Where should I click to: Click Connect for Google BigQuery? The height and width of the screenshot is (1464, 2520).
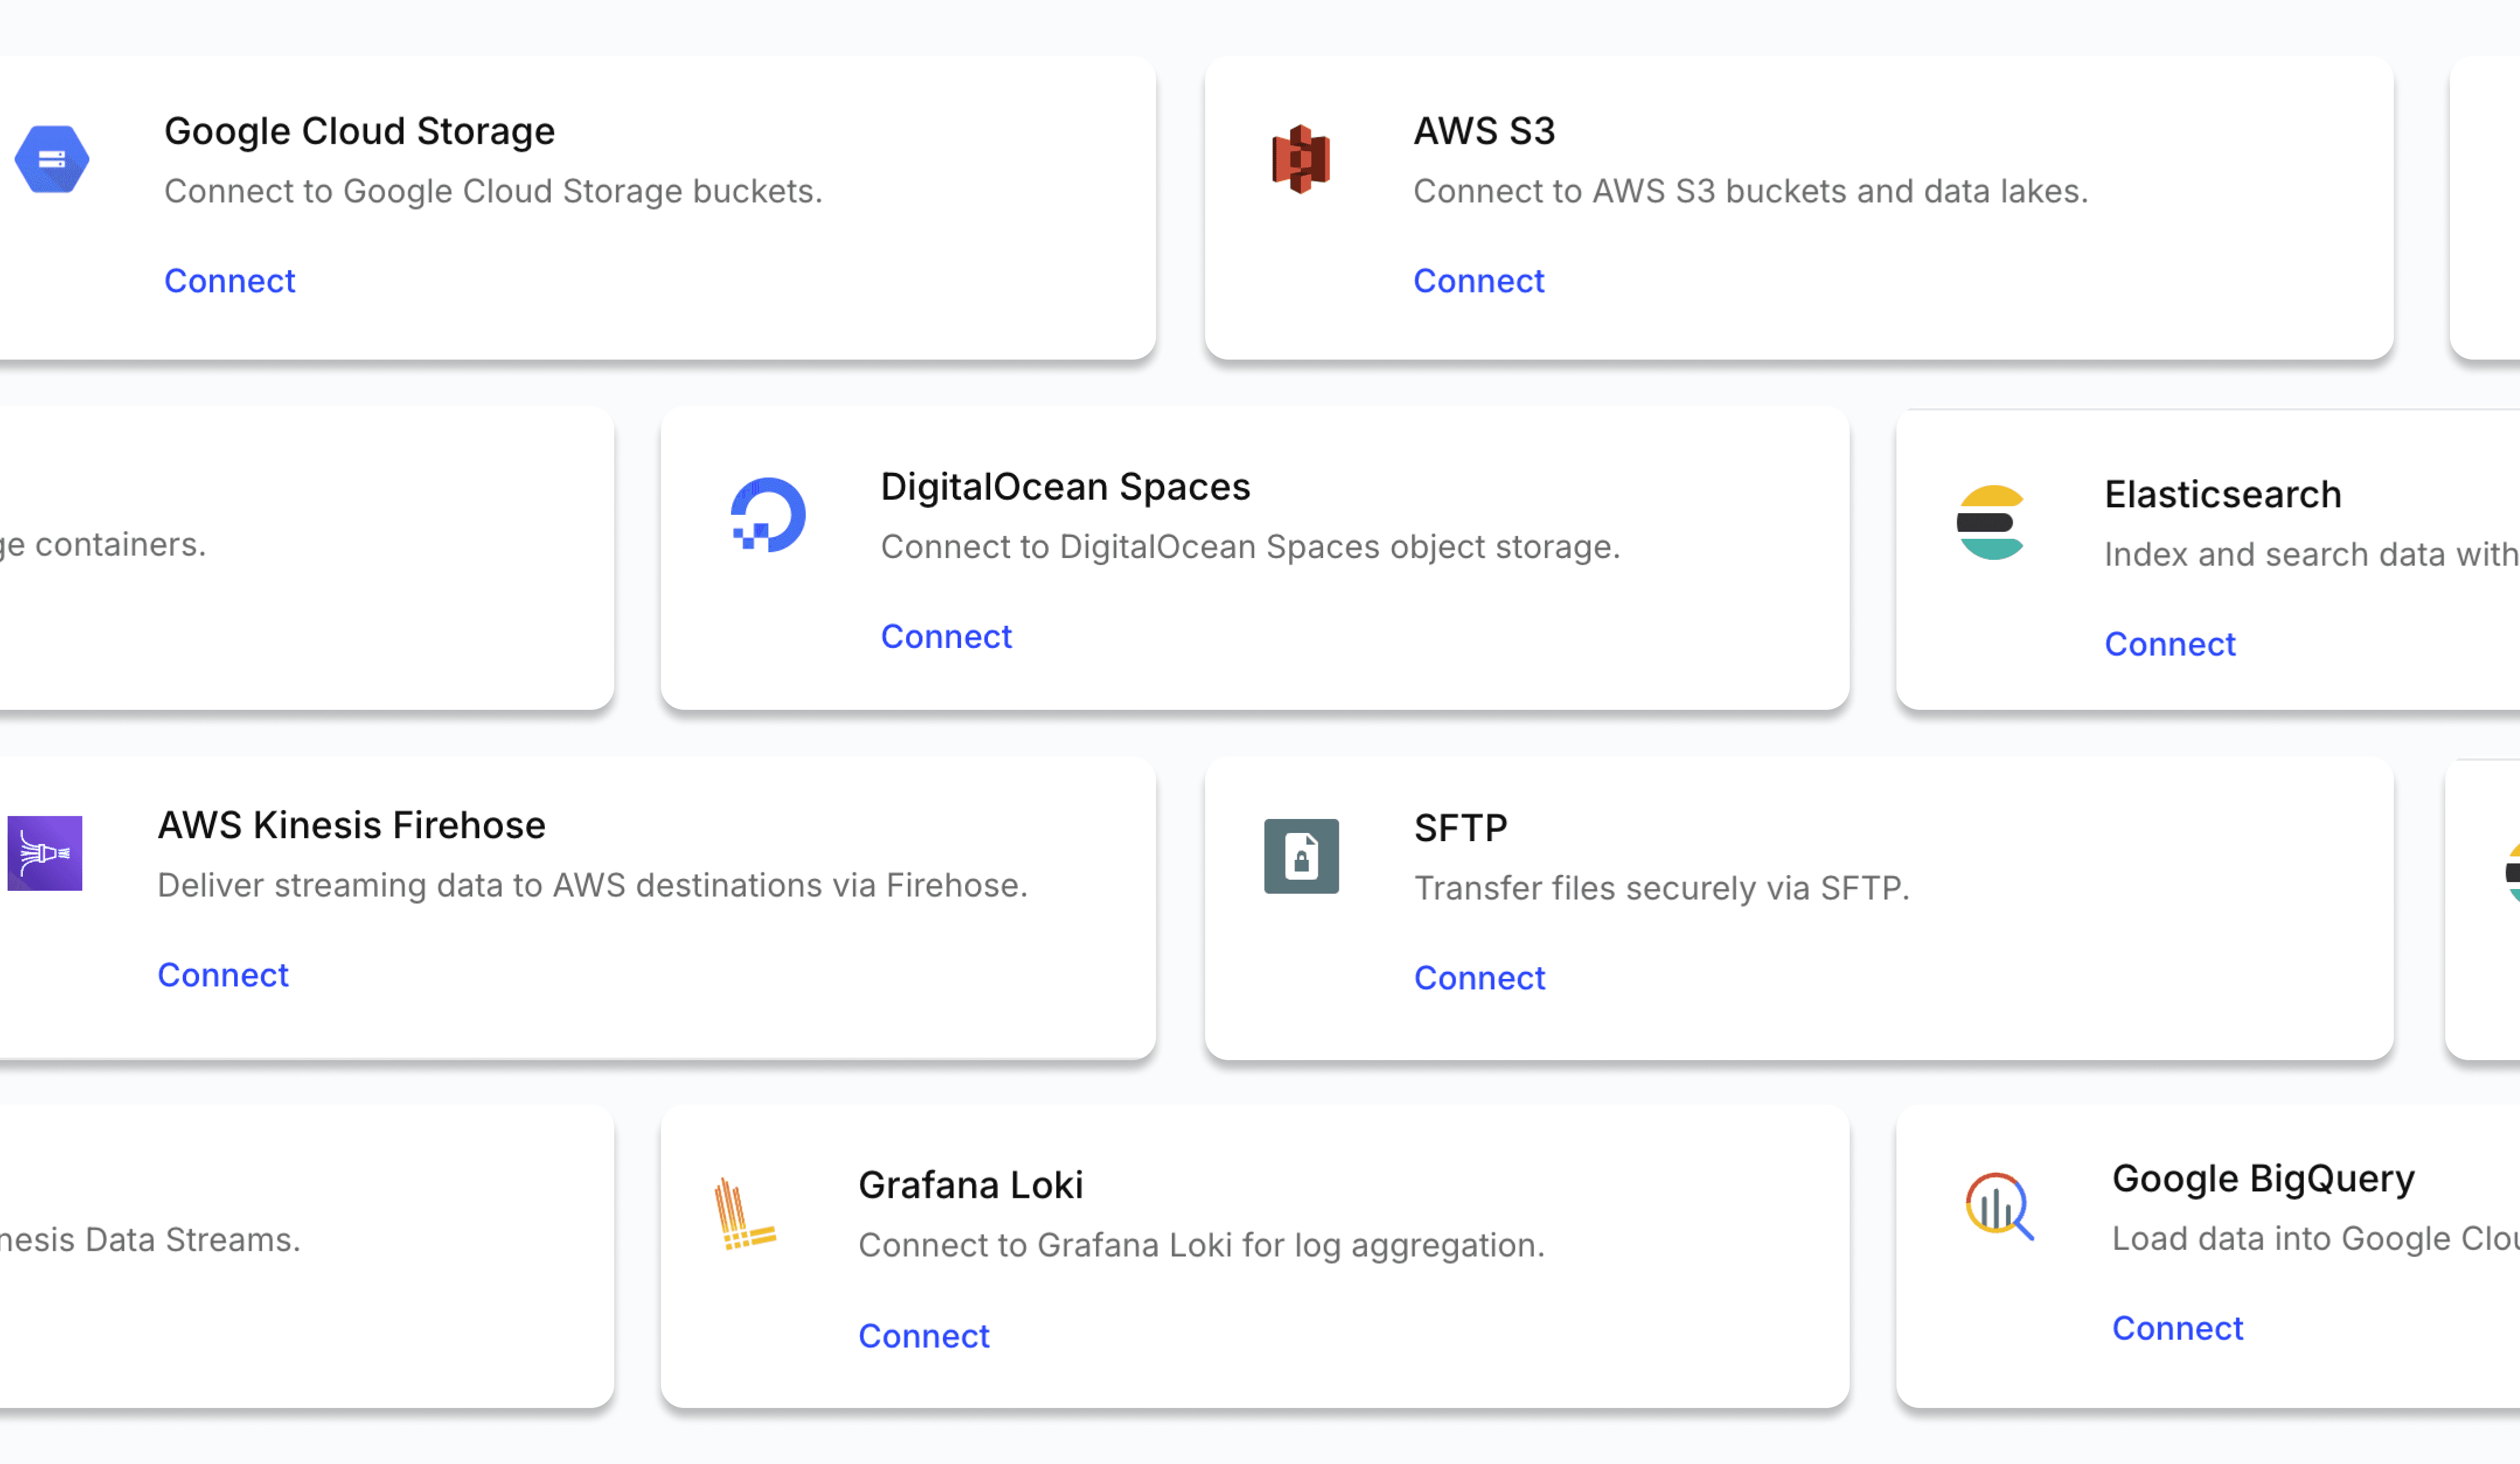click(2177, 1328)
